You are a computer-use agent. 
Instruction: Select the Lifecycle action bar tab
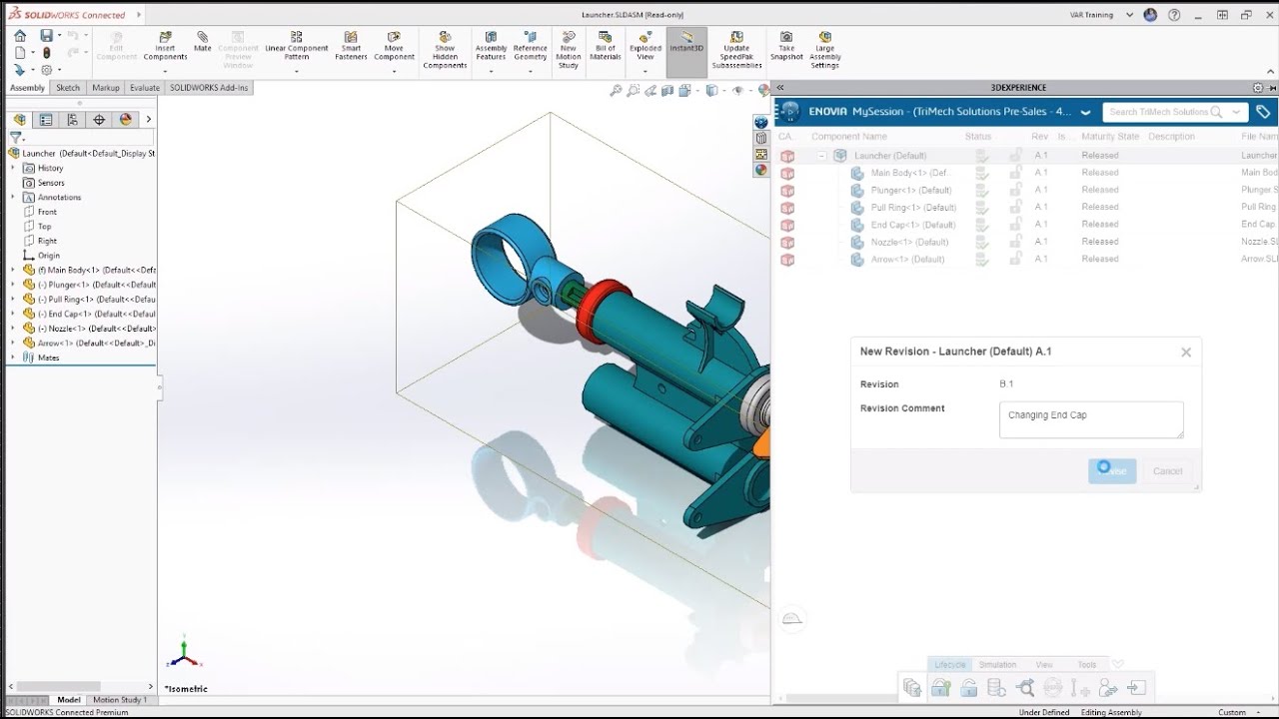coord(950,664)
